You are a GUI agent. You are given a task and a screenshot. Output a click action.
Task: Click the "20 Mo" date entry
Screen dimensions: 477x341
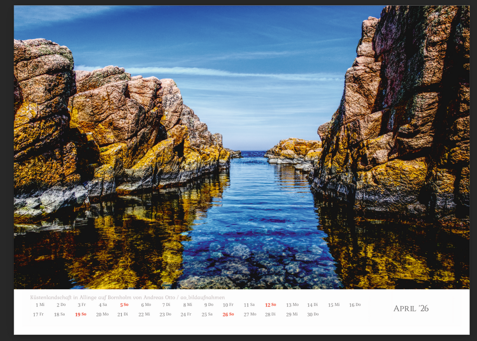pyautogui.click(x=102, y=315)
